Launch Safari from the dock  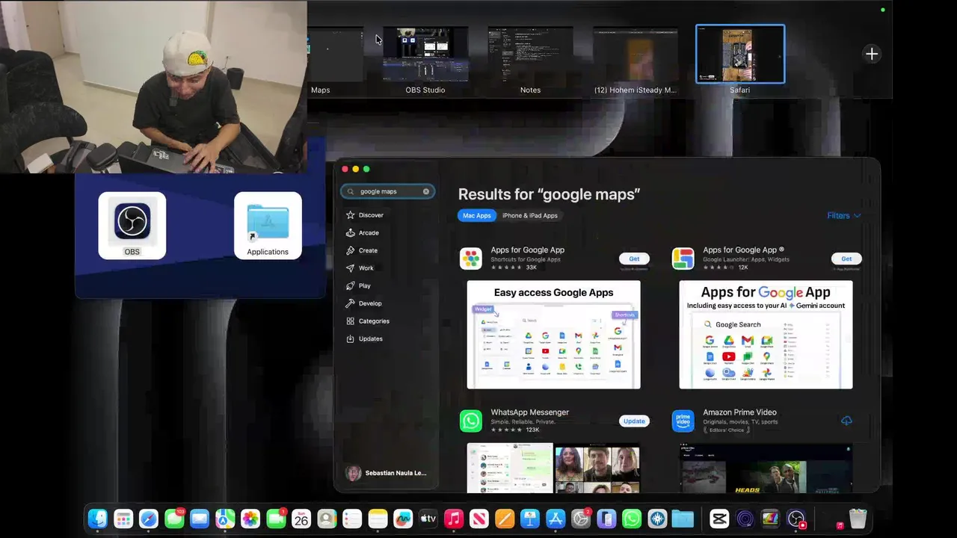[149, 519]
